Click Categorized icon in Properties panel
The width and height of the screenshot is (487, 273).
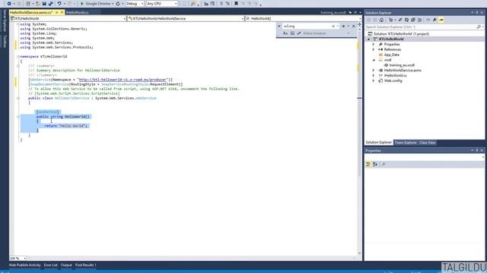(x=368, y=165)
